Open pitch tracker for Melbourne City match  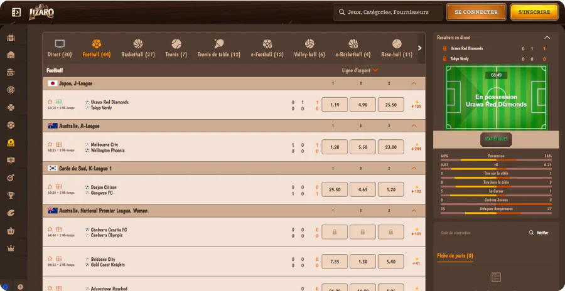tap(58, 144)
